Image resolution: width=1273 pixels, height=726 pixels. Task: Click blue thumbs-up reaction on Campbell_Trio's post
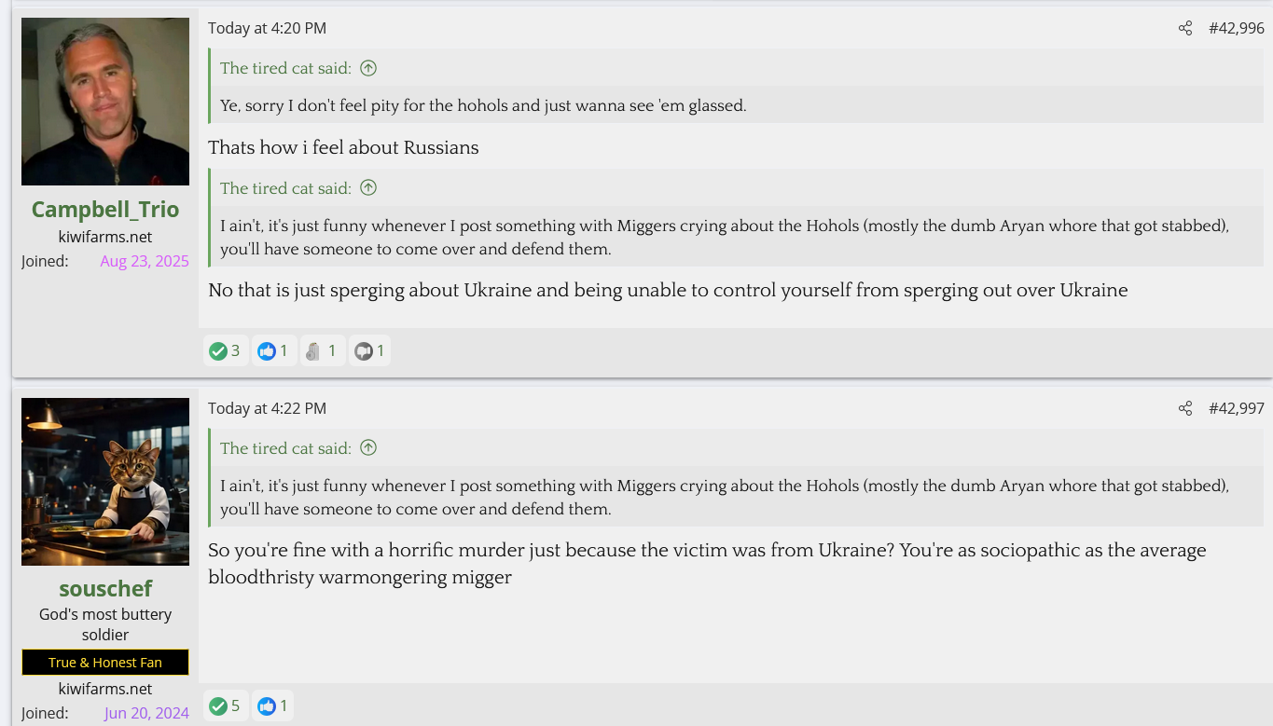(274, 350)
